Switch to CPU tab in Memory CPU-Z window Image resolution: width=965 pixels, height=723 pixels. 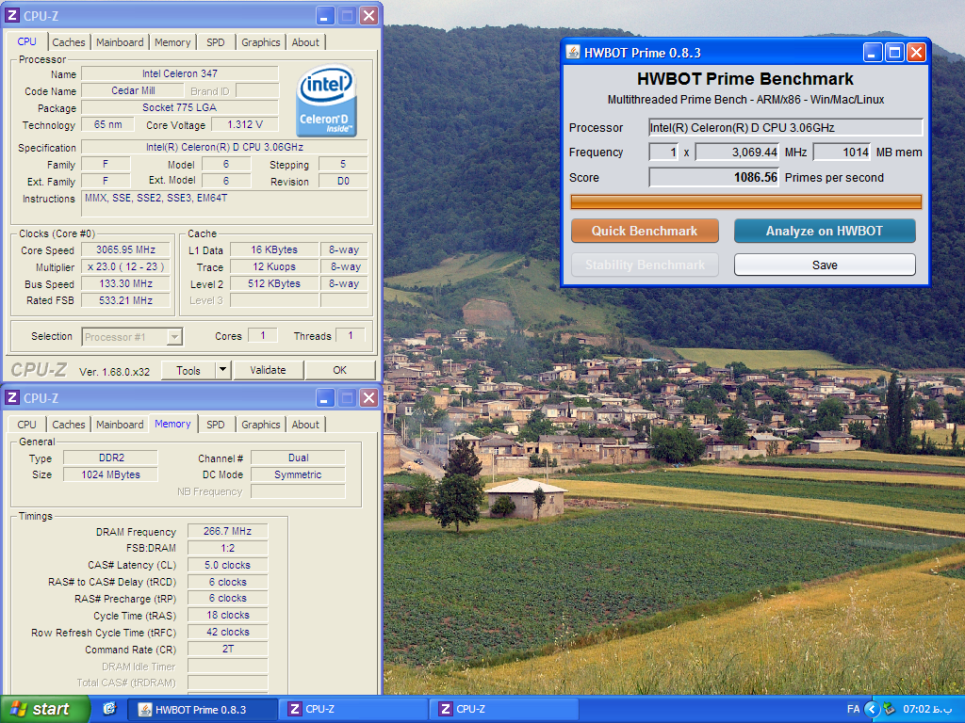pyautogui.click(x=26, y=425)
